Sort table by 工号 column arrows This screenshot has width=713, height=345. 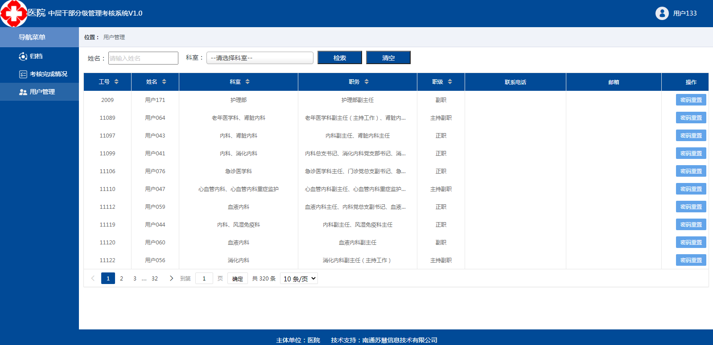[x=116, y=82]
